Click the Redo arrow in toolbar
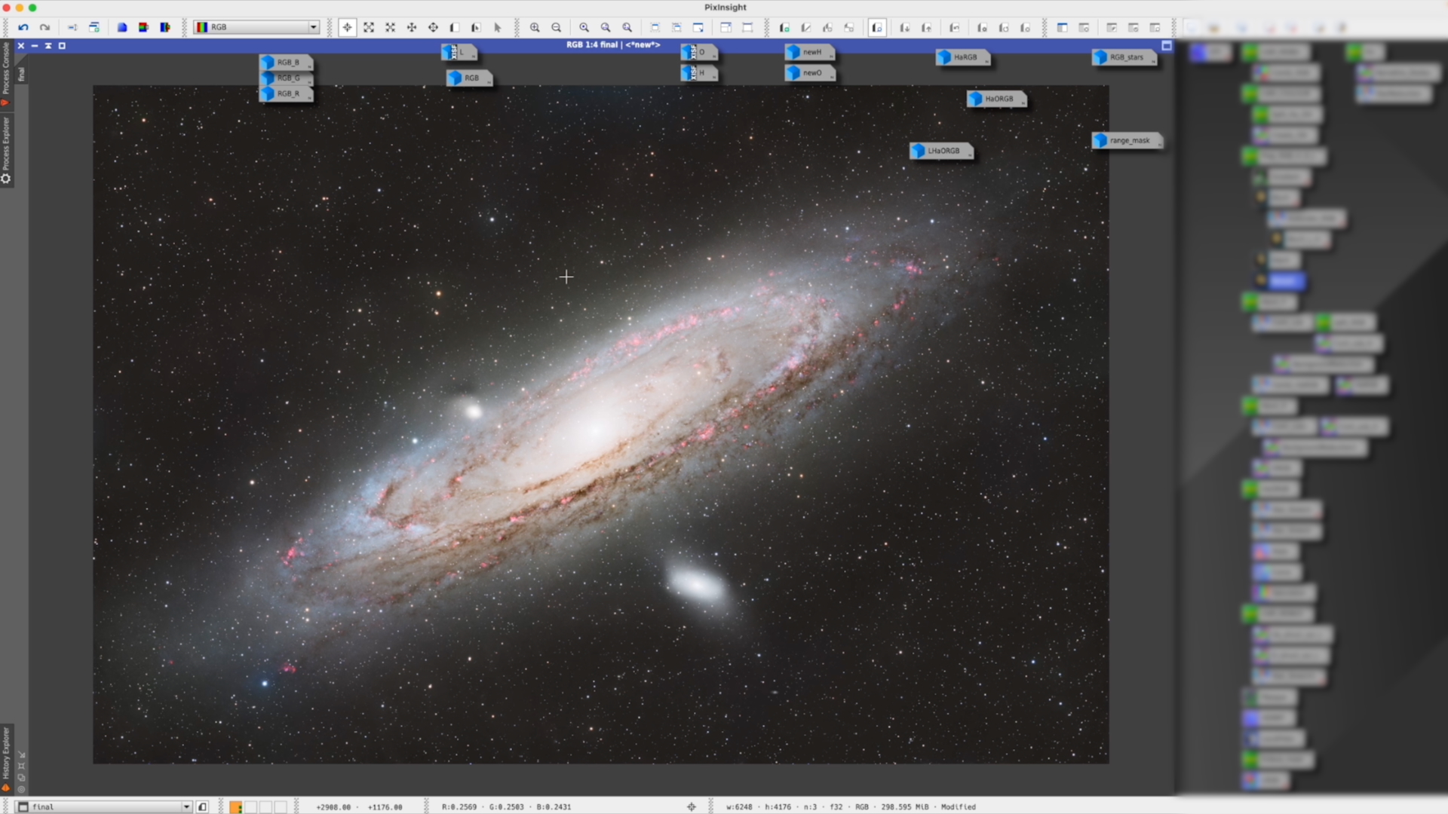Screen dimensions: 1448x814 coord(45,27)
